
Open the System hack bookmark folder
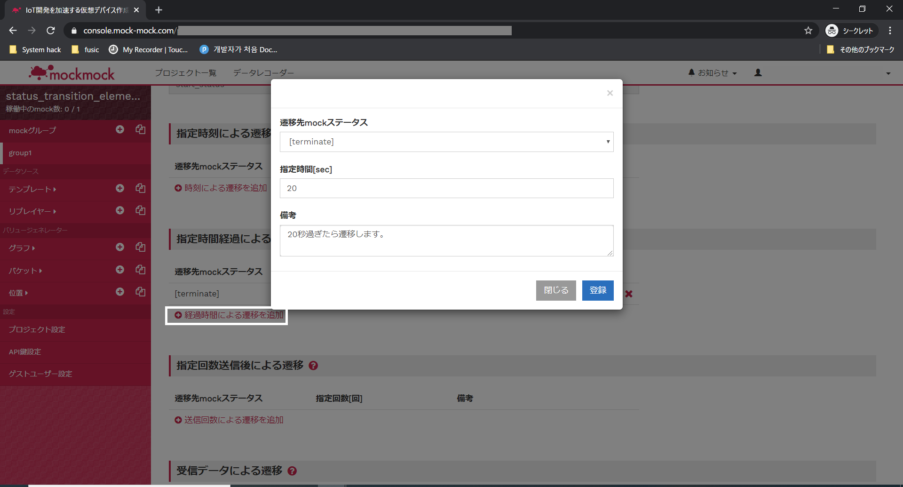click(x=35, y=49)
